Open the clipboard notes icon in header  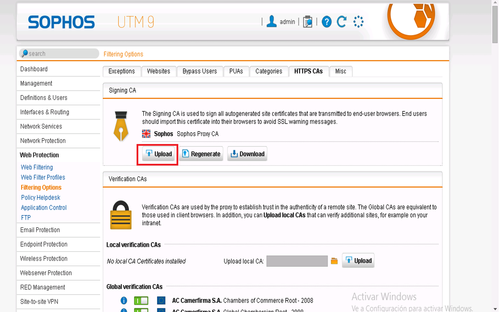308,22
